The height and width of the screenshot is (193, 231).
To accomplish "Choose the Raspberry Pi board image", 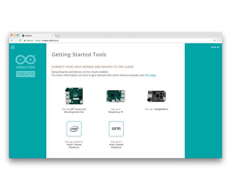I will tap(116, 96).
